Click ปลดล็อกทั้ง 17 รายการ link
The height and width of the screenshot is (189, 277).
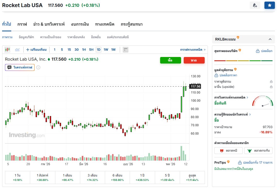pyautogui.click(x=255, y=163)
